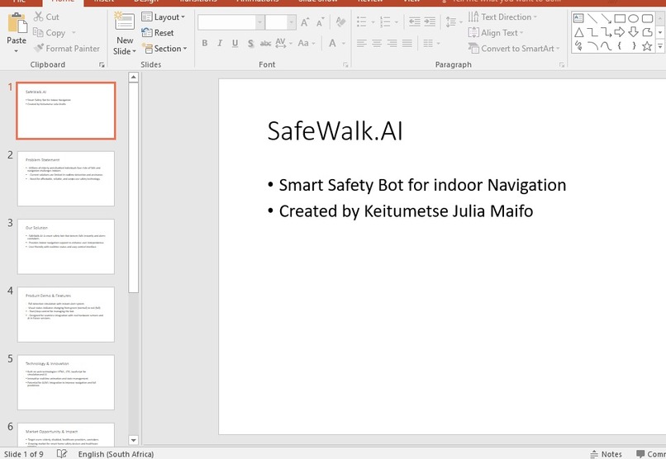Select the straight Line shape
This screenshot has width=666, height=459.
tap(592, 18)
